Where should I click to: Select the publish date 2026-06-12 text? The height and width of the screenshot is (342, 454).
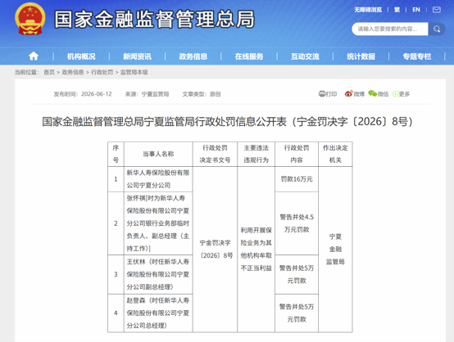coord(97,94)
